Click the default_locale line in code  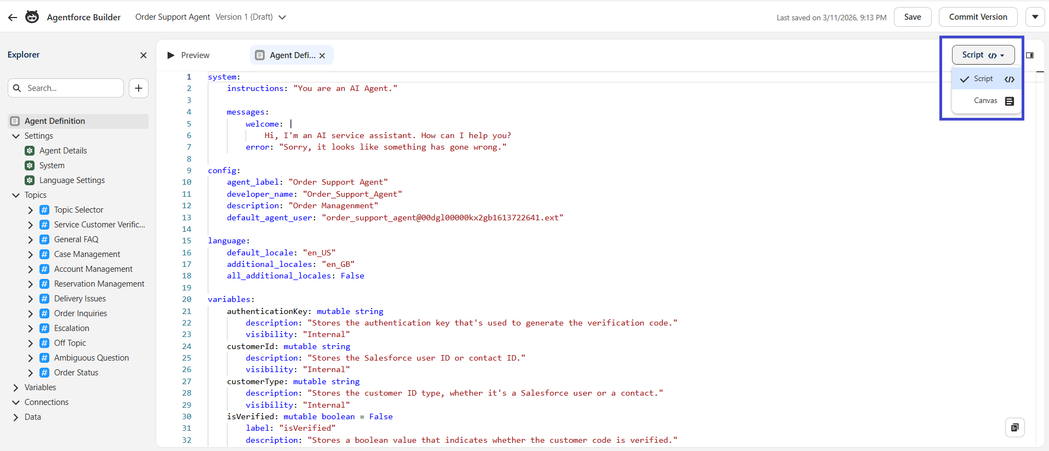tap(281, 253)
